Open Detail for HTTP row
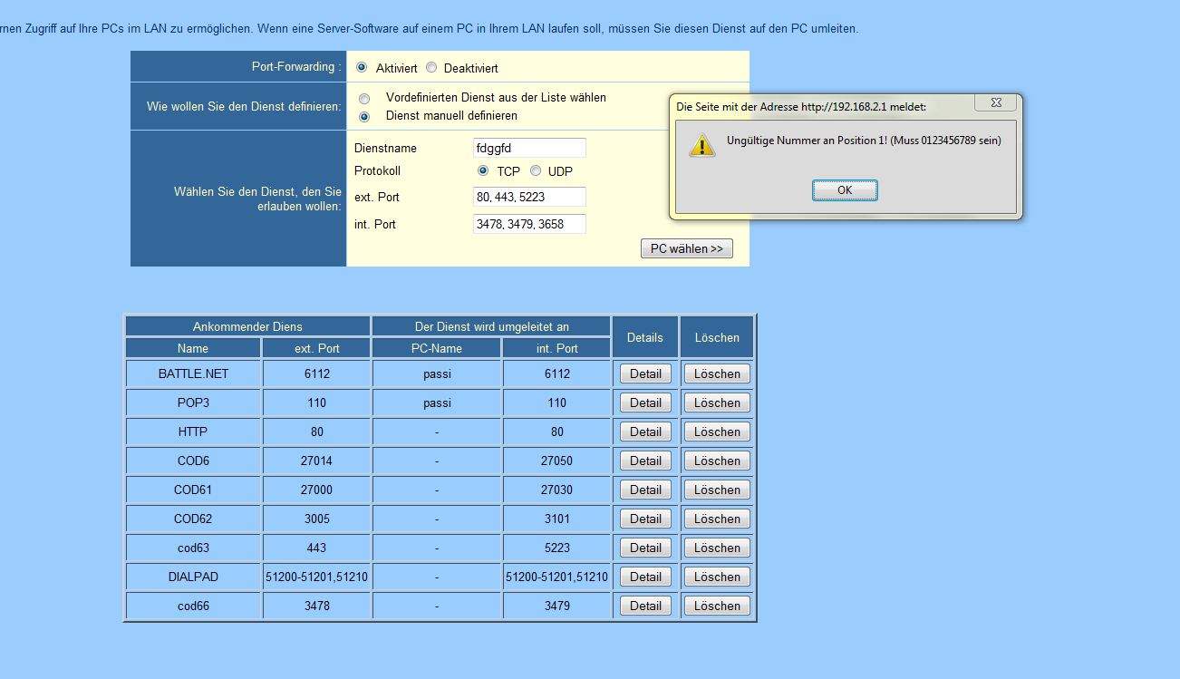 pyautogui.click(x=645, y=432)
